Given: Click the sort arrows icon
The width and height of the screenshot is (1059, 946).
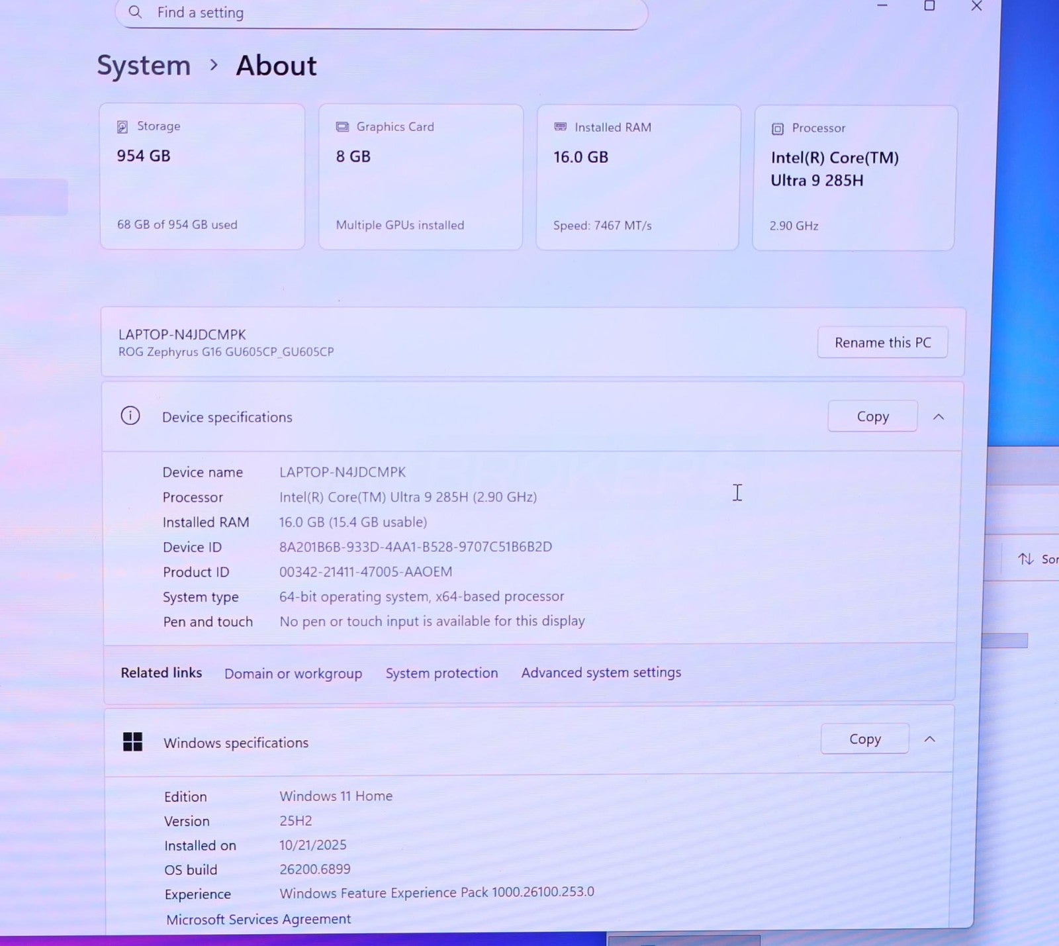Looking at the screenshot, I should click(1026, 559).
